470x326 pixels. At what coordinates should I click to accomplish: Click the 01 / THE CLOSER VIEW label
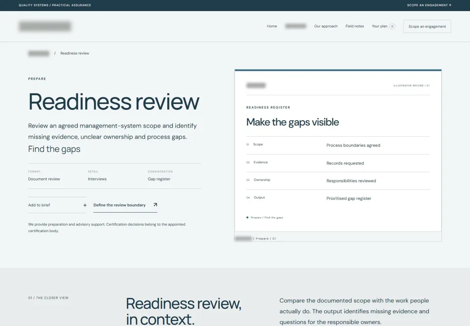[x=48, y=298]
